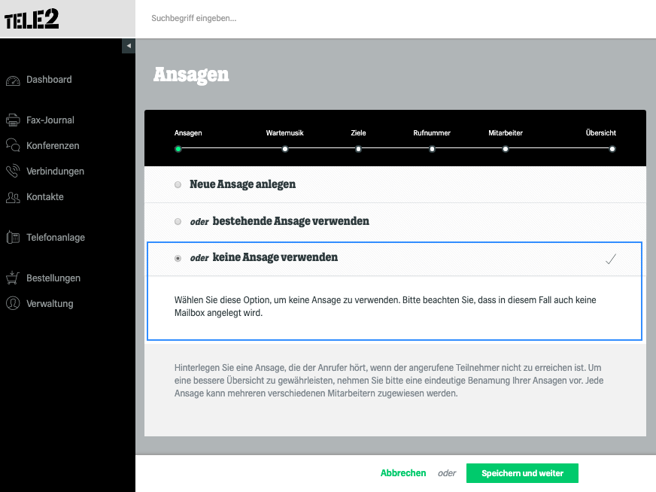Open the Konferenzen speech bubbles icon
656x492 pixels.
point(13,145)
